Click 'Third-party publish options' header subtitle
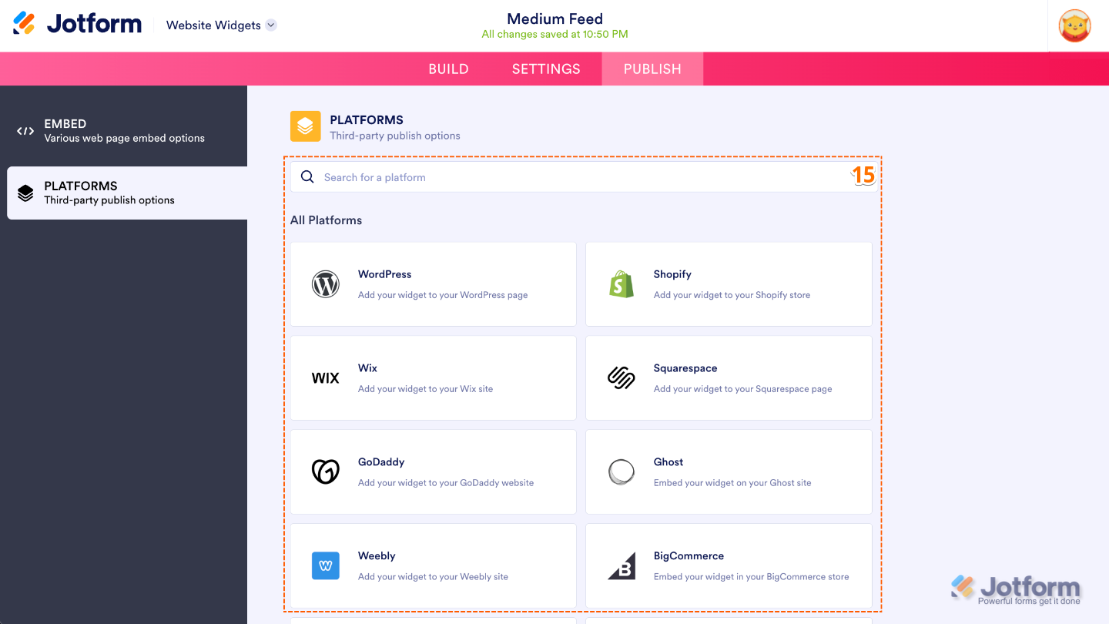1109x624 pixels. pos(395,136)
